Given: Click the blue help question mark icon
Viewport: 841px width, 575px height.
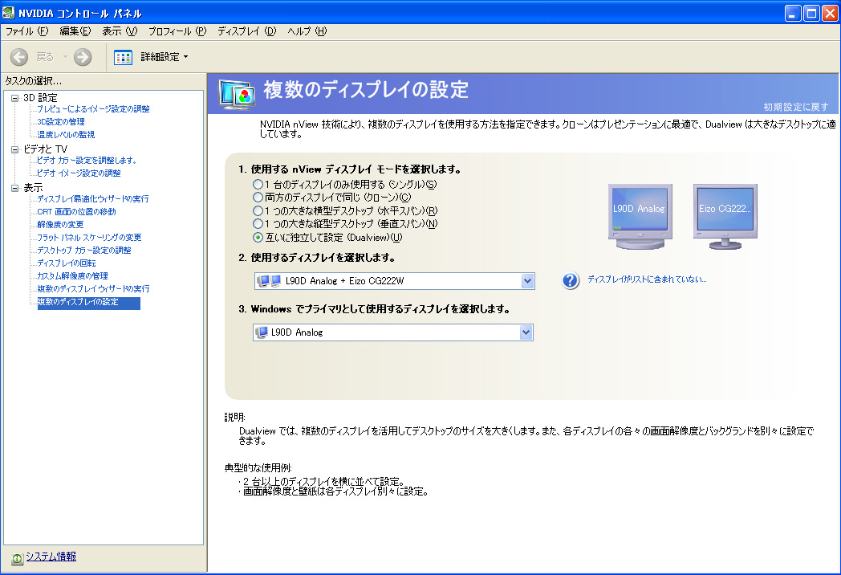Looking at the screenshot, I should (x=571, y=280).
